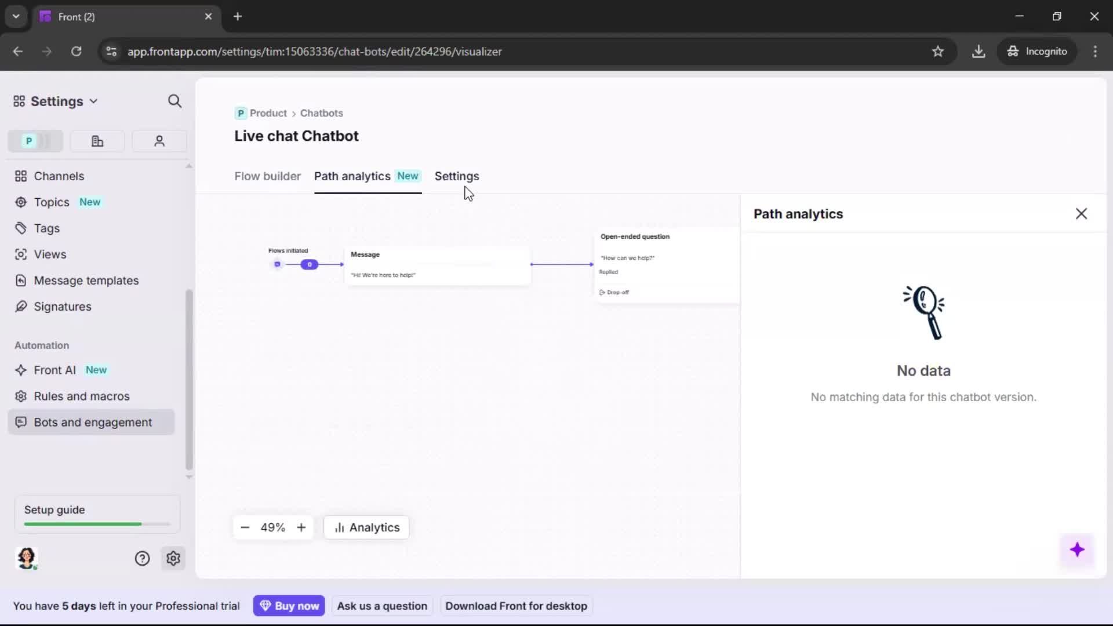Open the Settings dropdown chevron
Viewport: 1113px width, 626px height.
pyautogui.click(x=94, y=101)
